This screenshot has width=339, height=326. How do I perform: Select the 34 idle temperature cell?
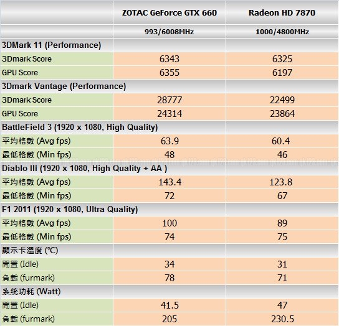tap(169, 264)
